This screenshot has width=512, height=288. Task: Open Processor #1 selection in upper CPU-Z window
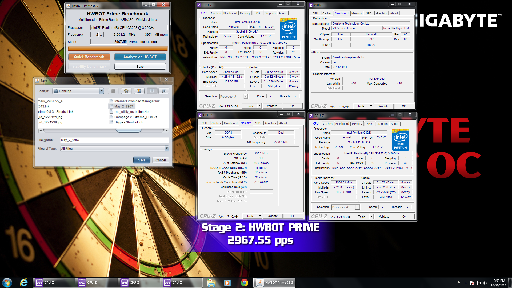coord(234,97)
